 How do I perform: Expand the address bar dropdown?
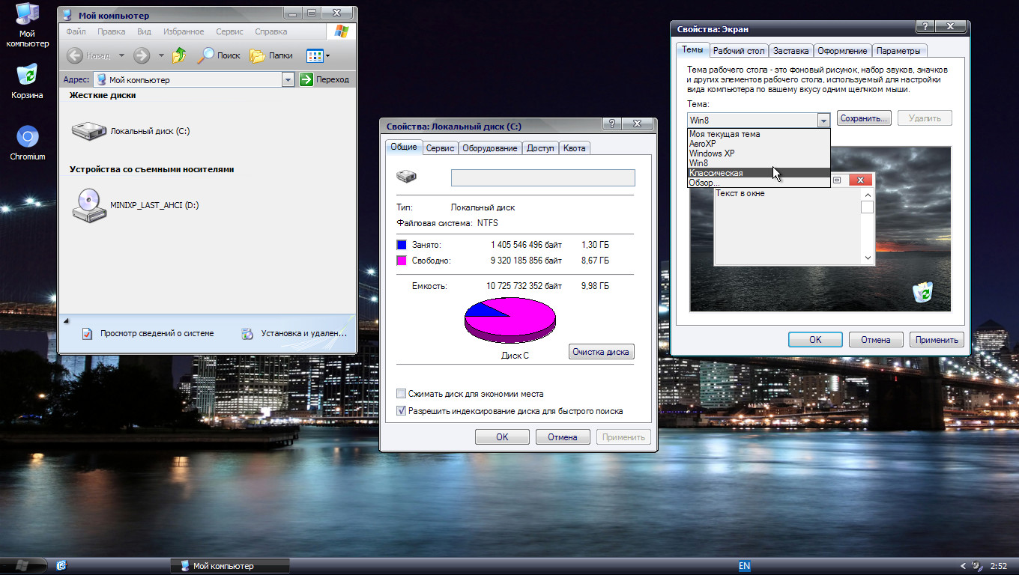(x=288, y=80)
